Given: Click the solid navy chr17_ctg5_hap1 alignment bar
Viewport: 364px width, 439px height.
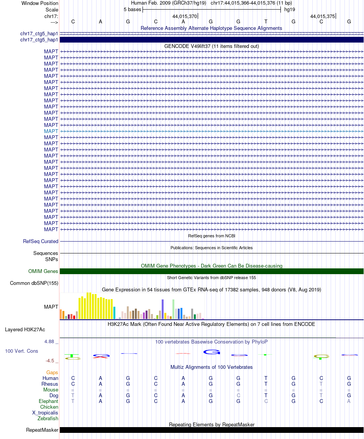Looking at the screenshot, I should pos(212,40).
